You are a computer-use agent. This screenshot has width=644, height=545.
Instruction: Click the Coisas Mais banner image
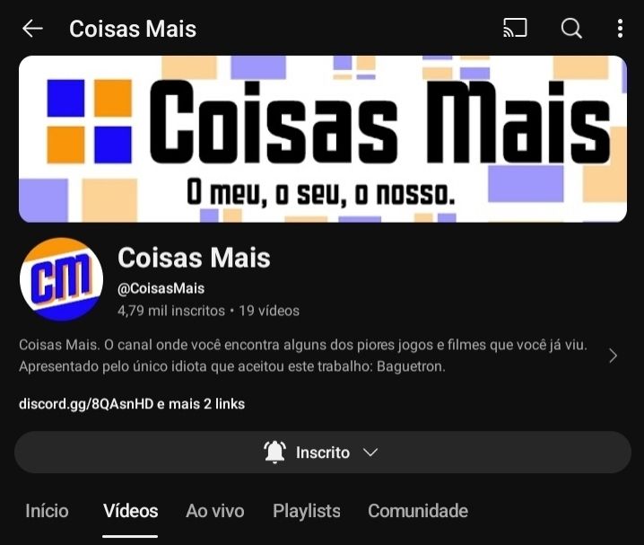click(x=323, y=139)
